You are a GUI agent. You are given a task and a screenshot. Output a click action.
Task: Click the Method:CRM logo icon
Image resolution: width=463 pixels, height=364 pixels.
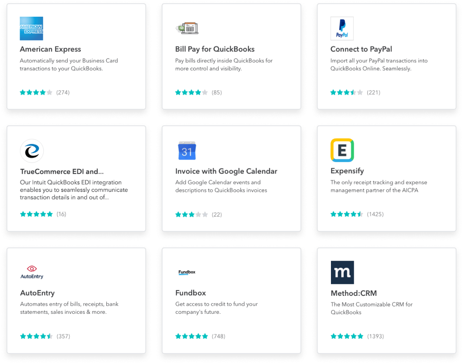click(342, 272)
